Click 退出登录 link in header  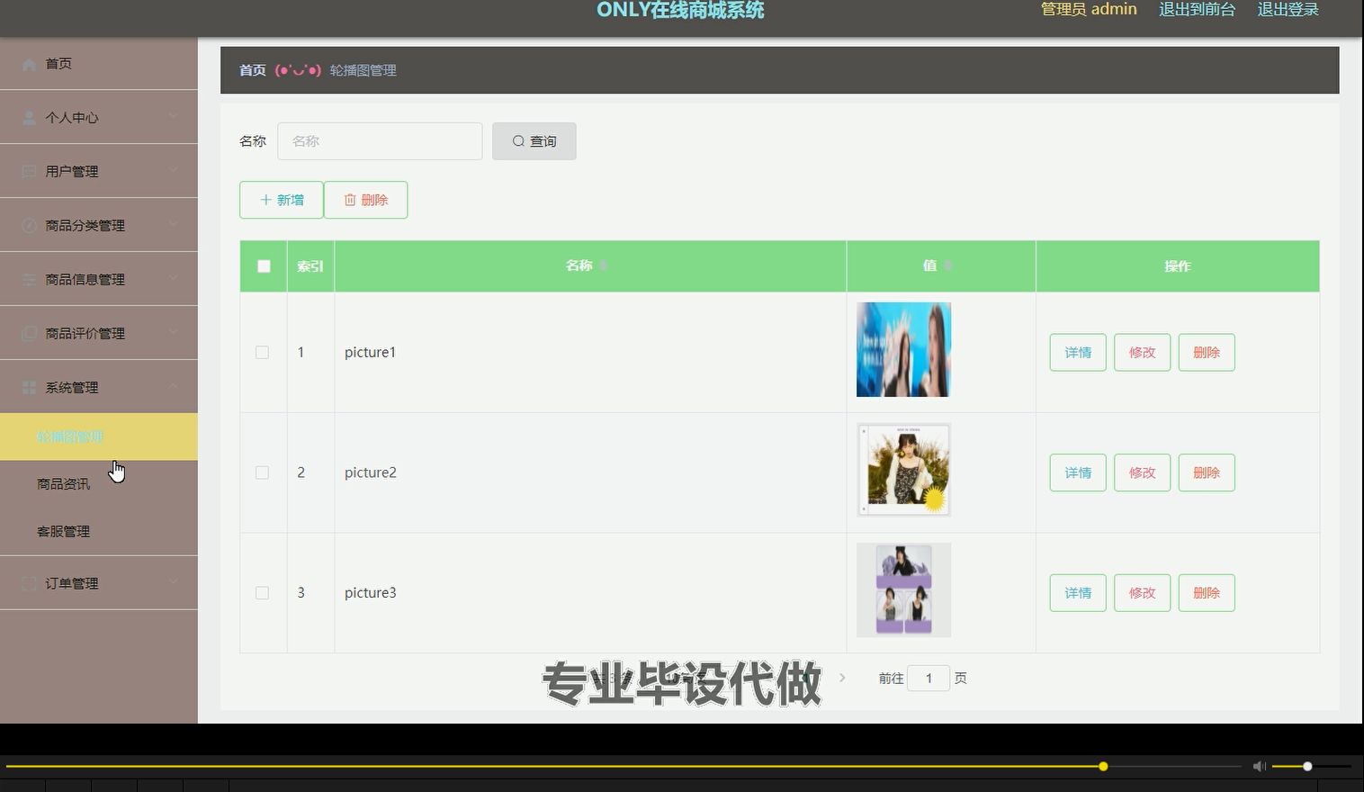1288,10
